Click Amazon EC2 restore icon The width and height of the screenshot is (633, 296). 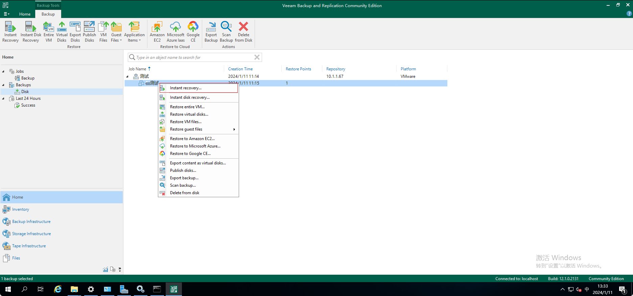pos(157,32)
